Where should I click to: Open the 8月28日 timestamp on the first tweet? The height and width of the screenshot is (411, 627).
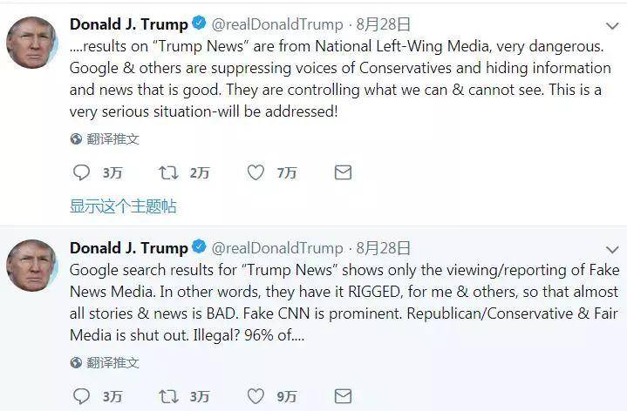coord(383,24)
